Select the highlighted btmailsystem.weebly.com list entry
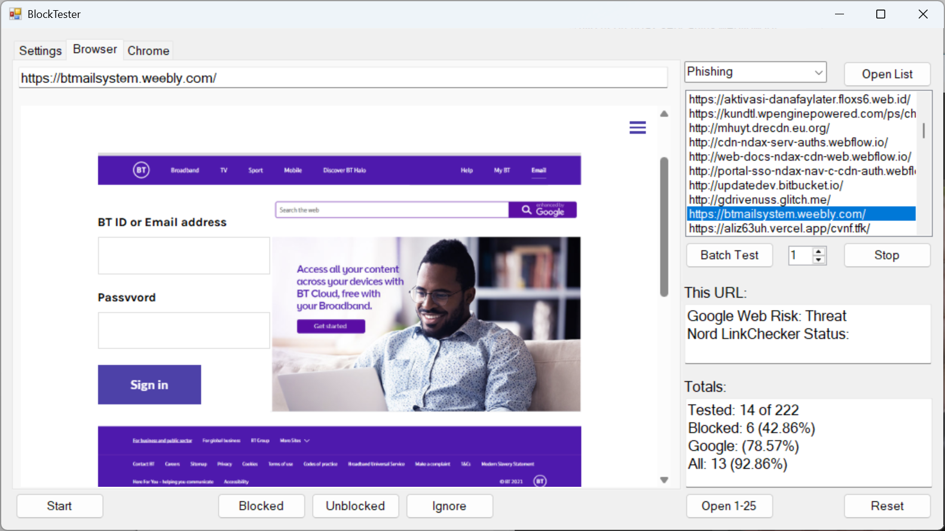The height and width of the screenshot is (531, 945). coord(801,214)
